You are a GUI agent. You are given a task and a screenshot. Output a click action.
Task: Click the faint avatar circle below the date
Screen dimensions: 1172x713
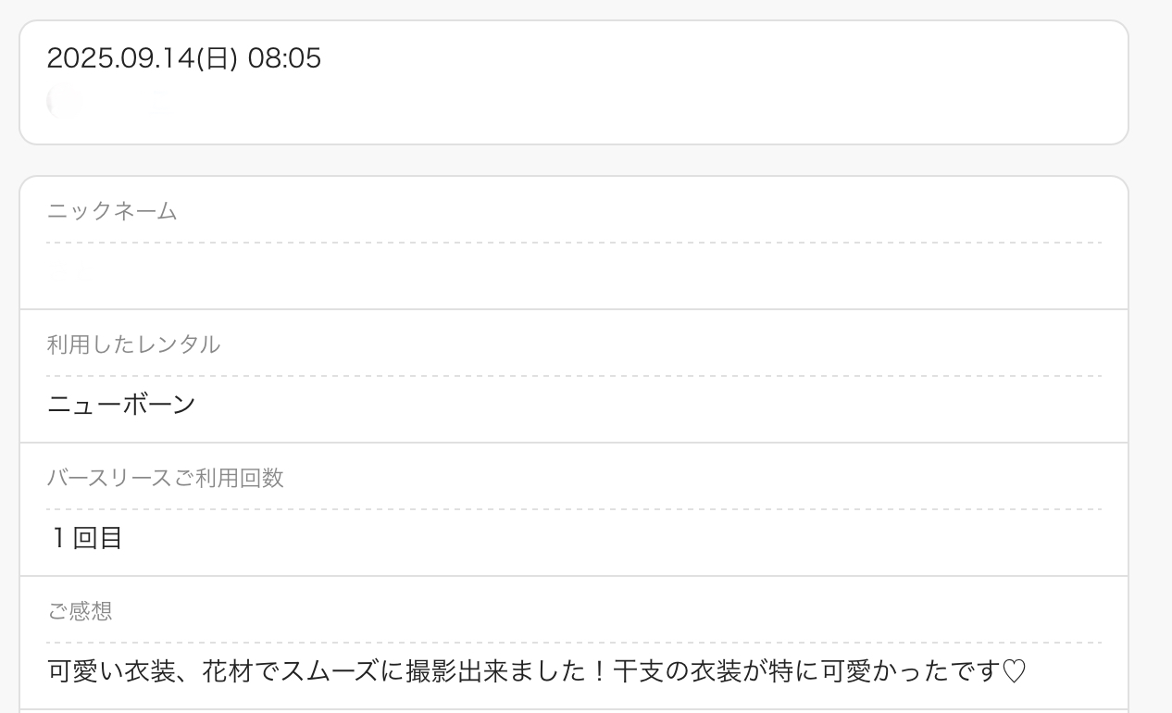click(63, 100)
